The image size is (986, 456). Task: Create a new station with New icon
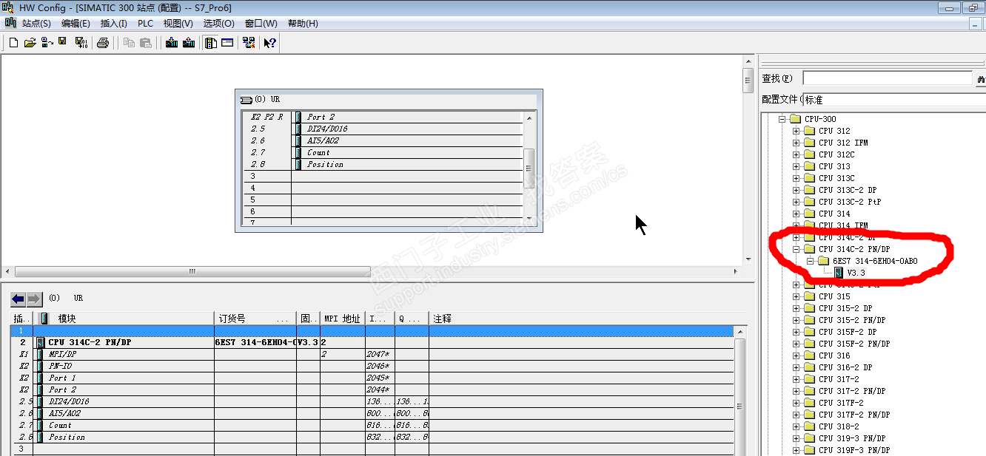pos(13,43)
